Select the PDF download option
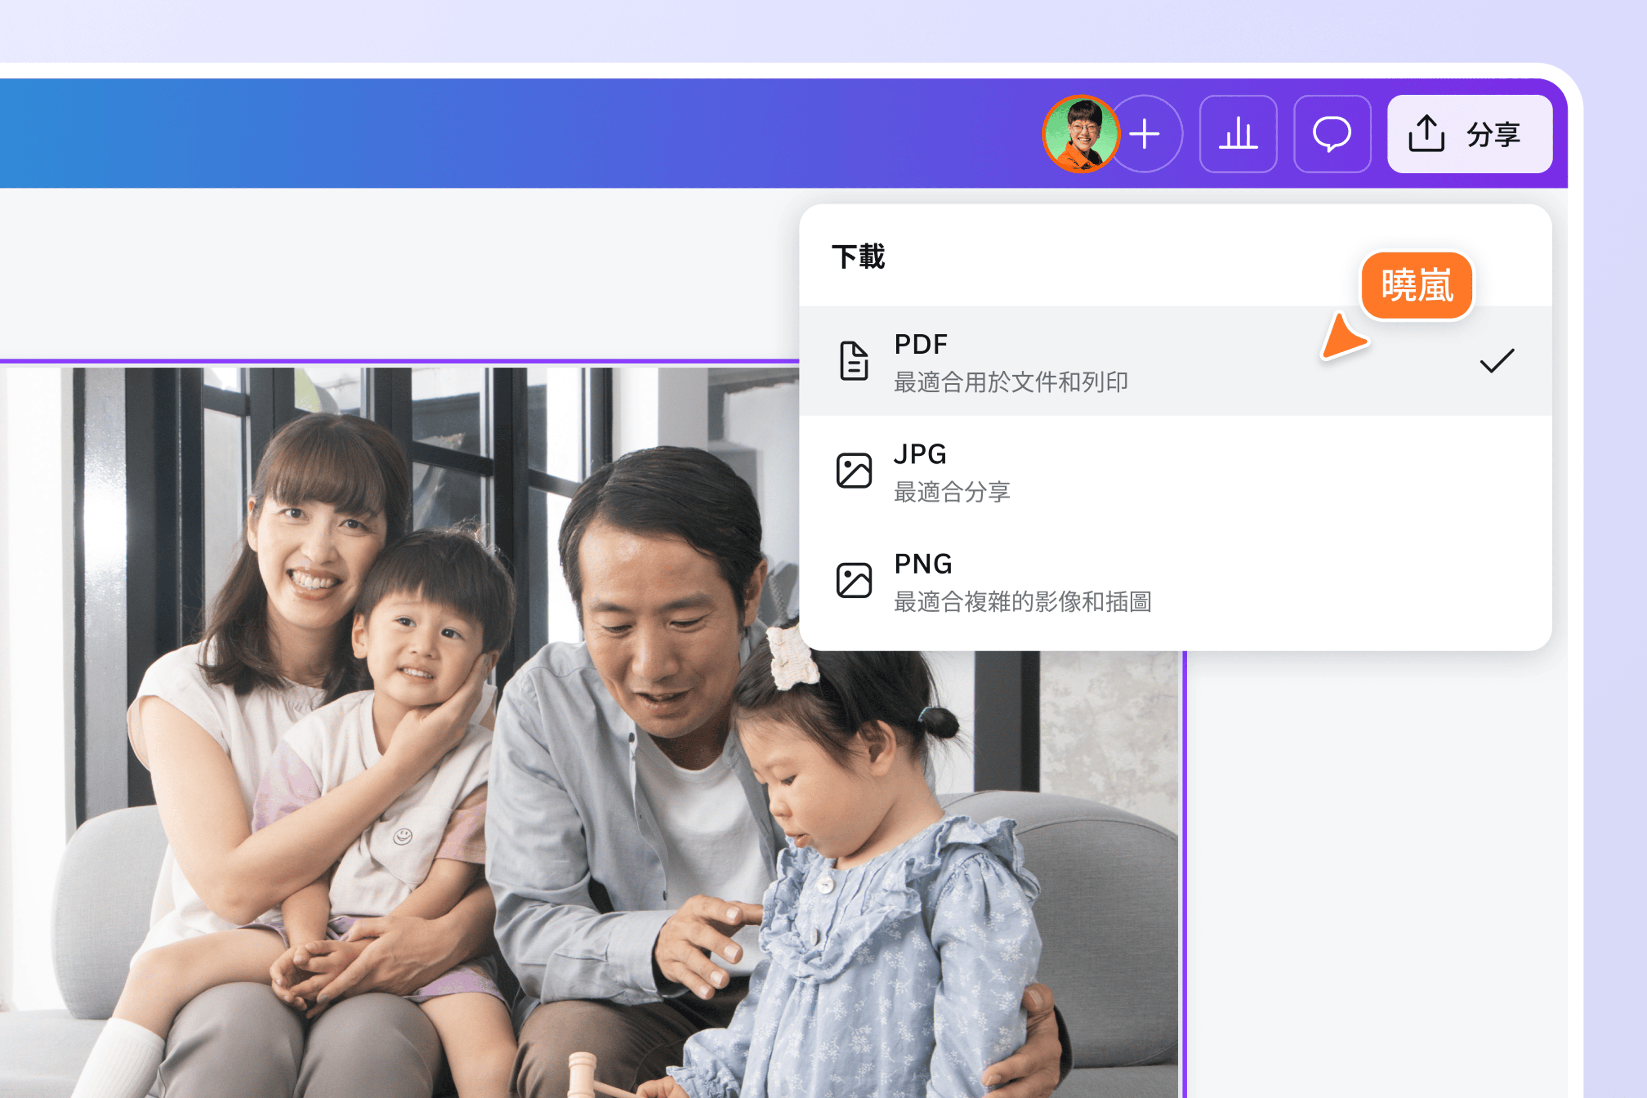Image resolution: width=1647 pixels, height=1098 pixels. coord(1175,361)
